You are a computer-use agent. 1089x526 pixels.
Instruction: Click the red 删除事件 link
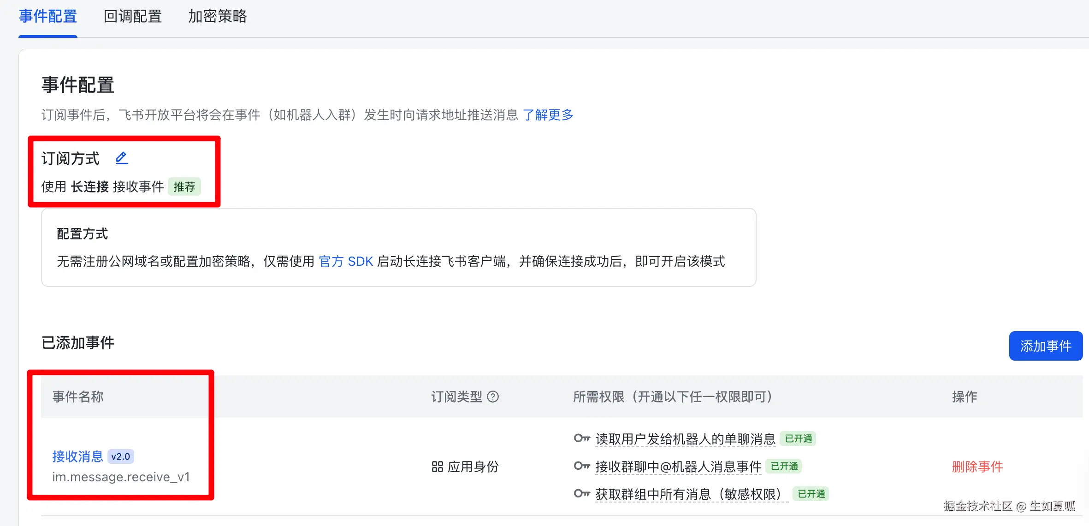click(x=977, y=467)
